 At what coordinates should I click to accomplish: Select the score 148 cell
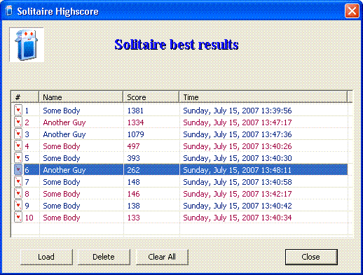coord(133,182)
